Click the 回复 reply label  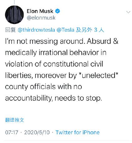11,30
